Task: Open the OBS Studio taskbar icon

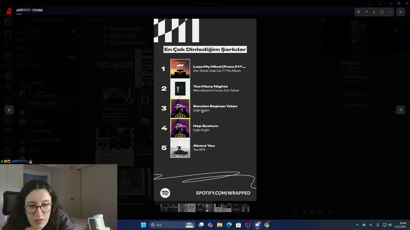Action: coord(248,225)
